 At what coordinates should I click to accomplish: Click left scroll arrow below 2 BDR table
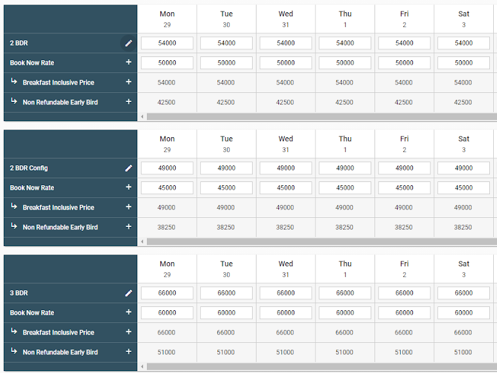tap(142, 117)
